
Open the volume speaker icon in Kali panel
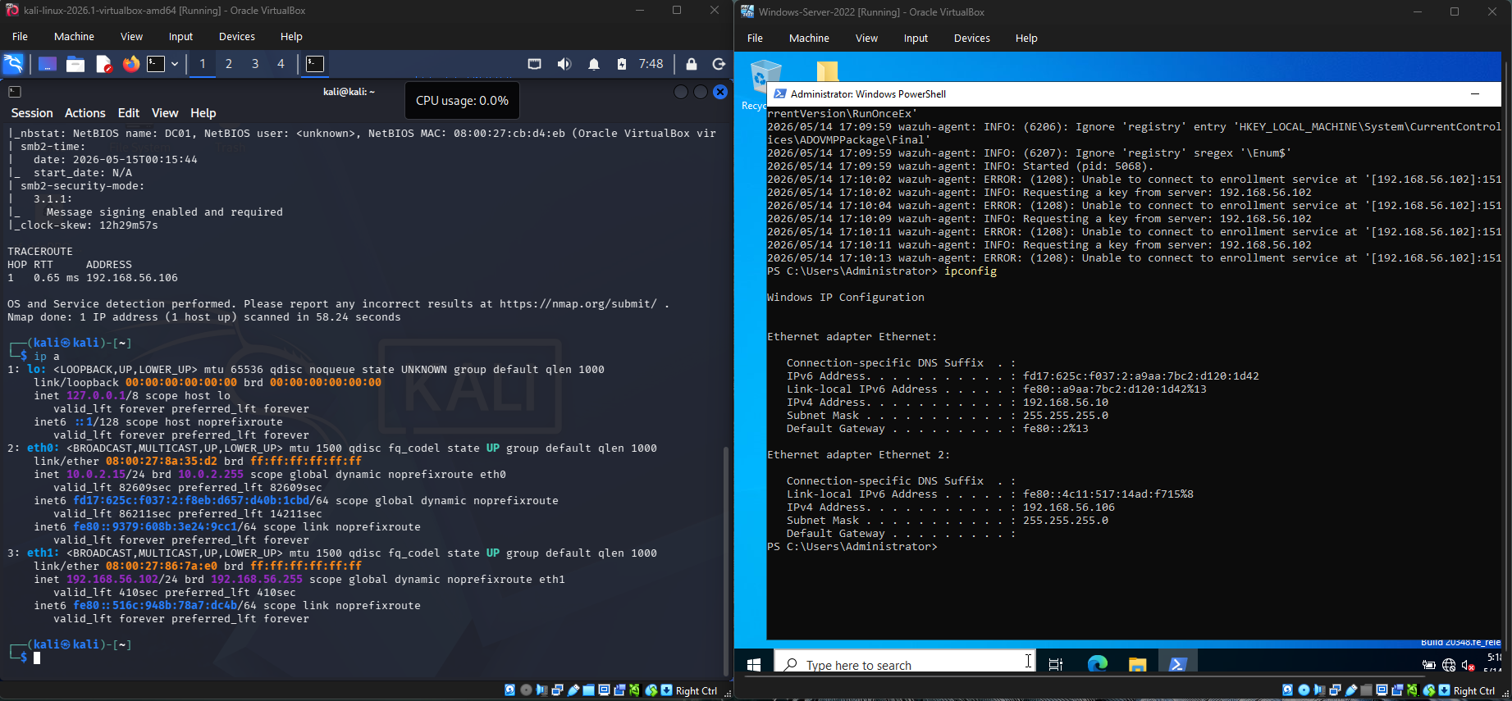tap(564, 64)
